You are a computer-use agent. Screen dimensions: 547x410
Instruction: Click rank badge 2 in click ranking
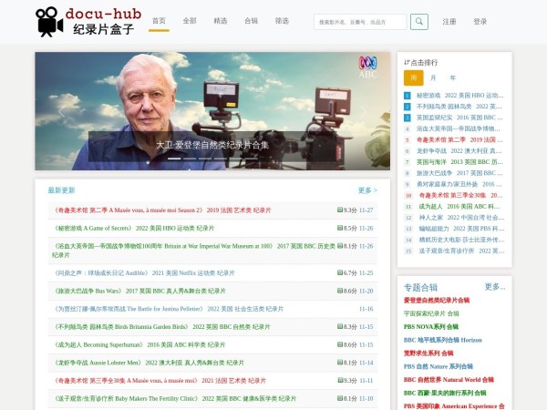(408, 107)
